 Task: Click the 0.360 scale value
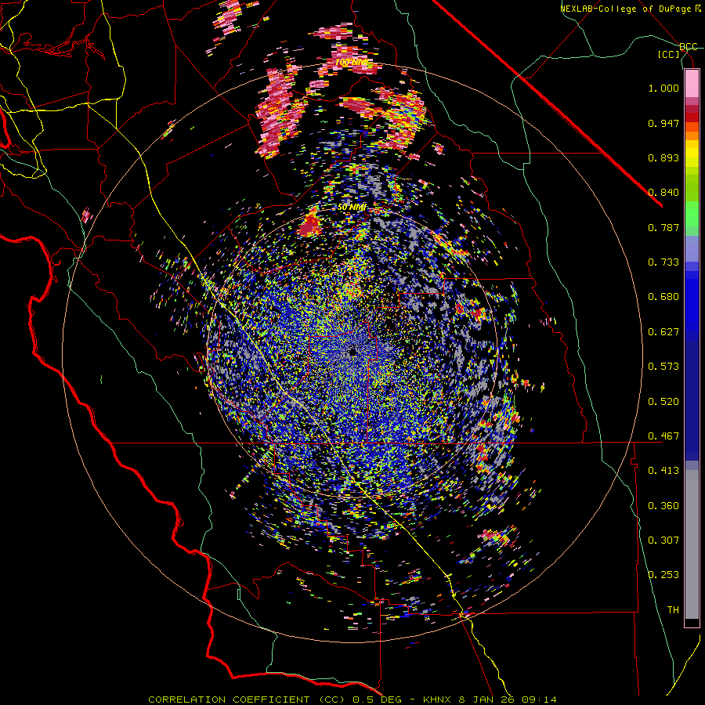click(x=663, y=506)
